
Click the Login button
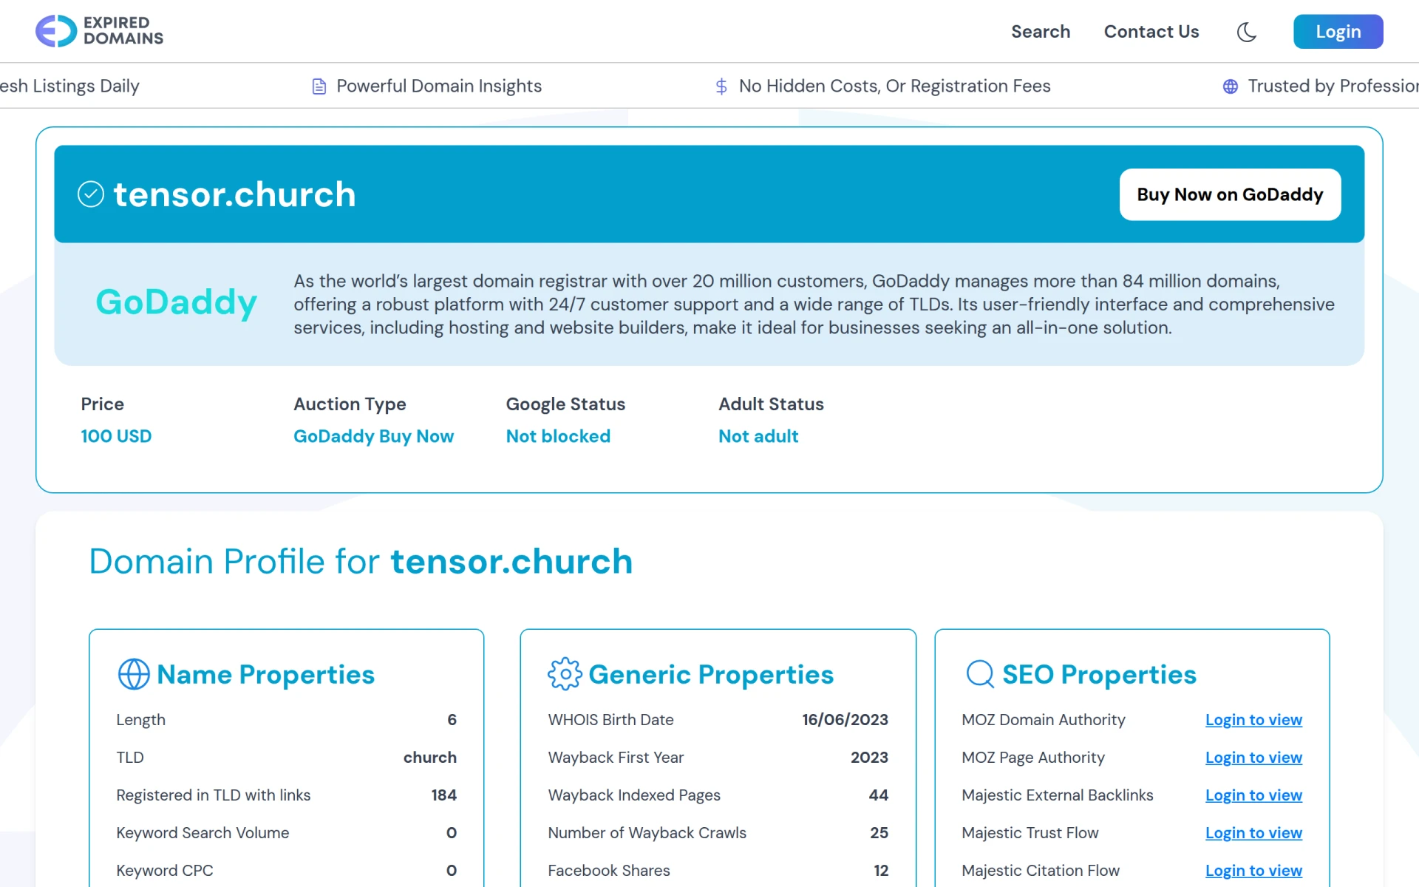pyautogui.click(x=1338, y=32)
